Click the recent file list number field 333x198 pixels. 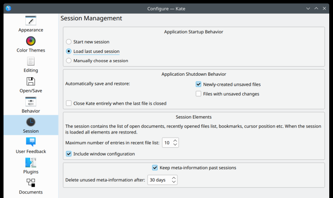click(x=167, y=143)
